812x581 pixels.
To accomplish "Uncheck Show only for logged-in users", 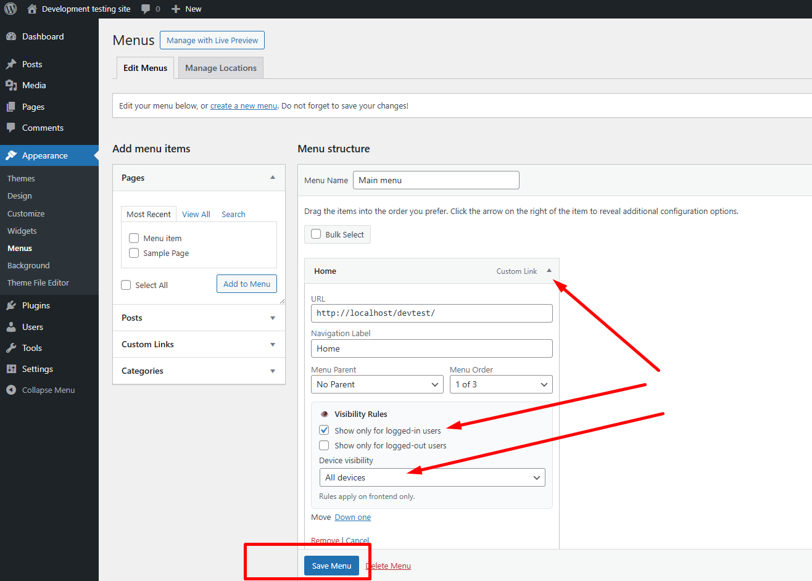I will (x=324, y=431).
